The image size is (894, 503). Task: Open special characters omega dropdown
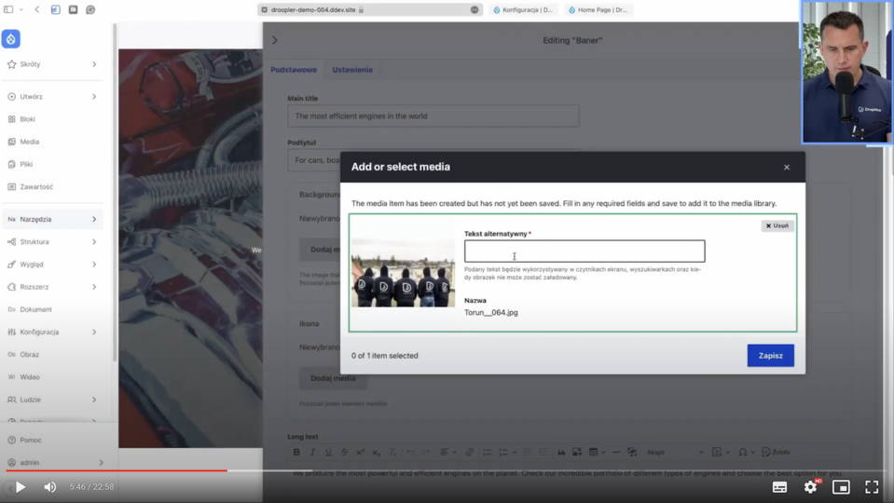746,453
